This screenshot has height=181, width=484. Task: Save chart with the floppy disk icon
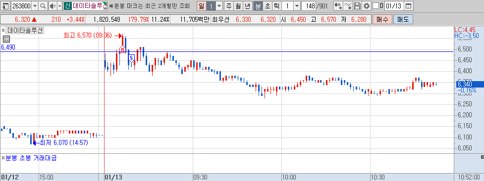357,5
